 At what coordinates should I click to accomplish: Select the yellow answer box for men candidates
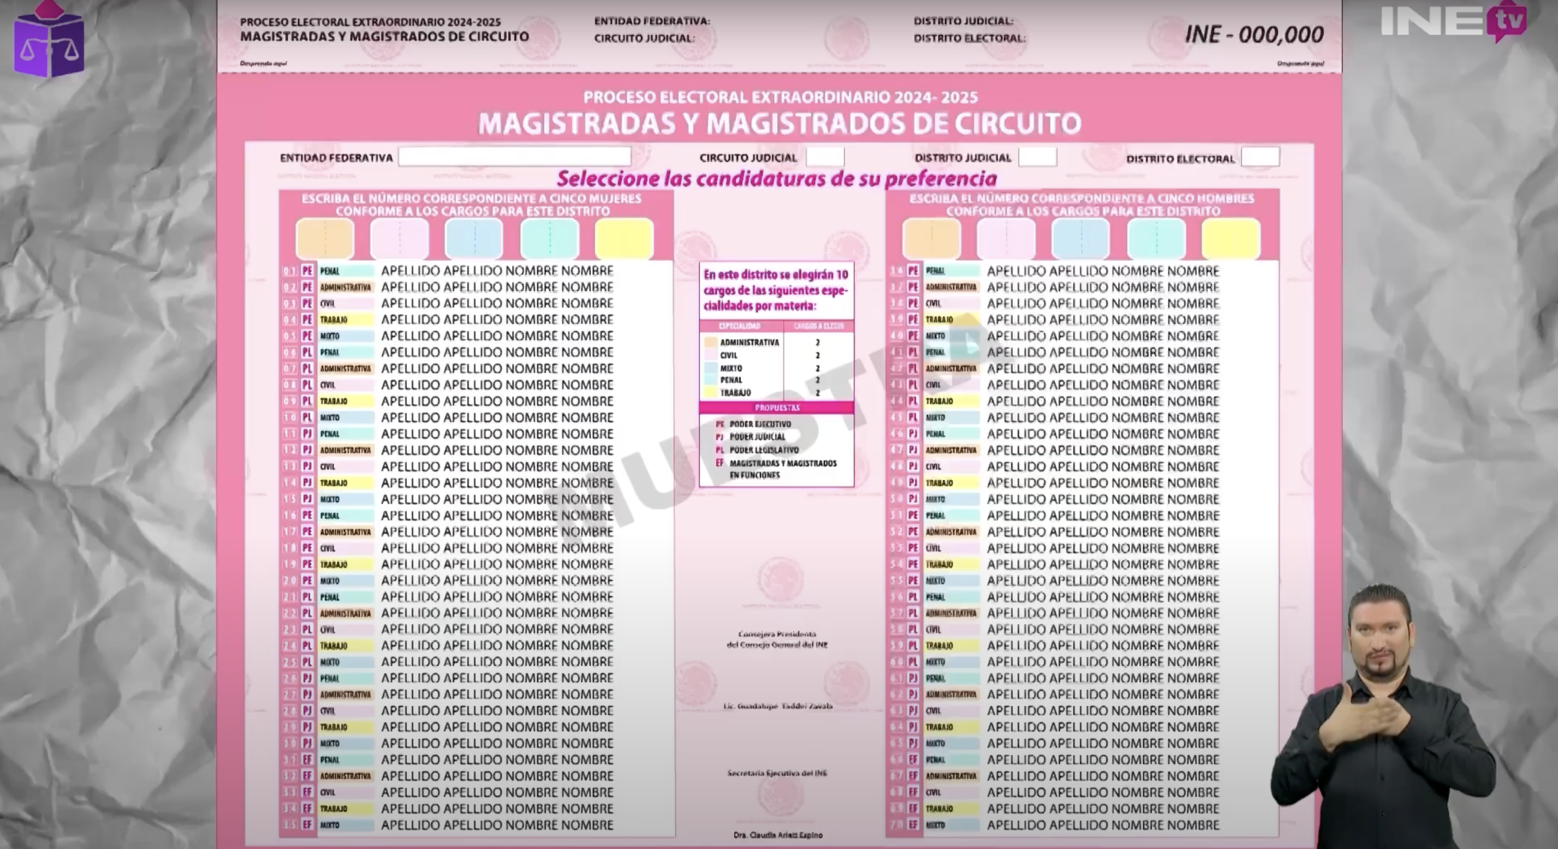[1231, 238]
